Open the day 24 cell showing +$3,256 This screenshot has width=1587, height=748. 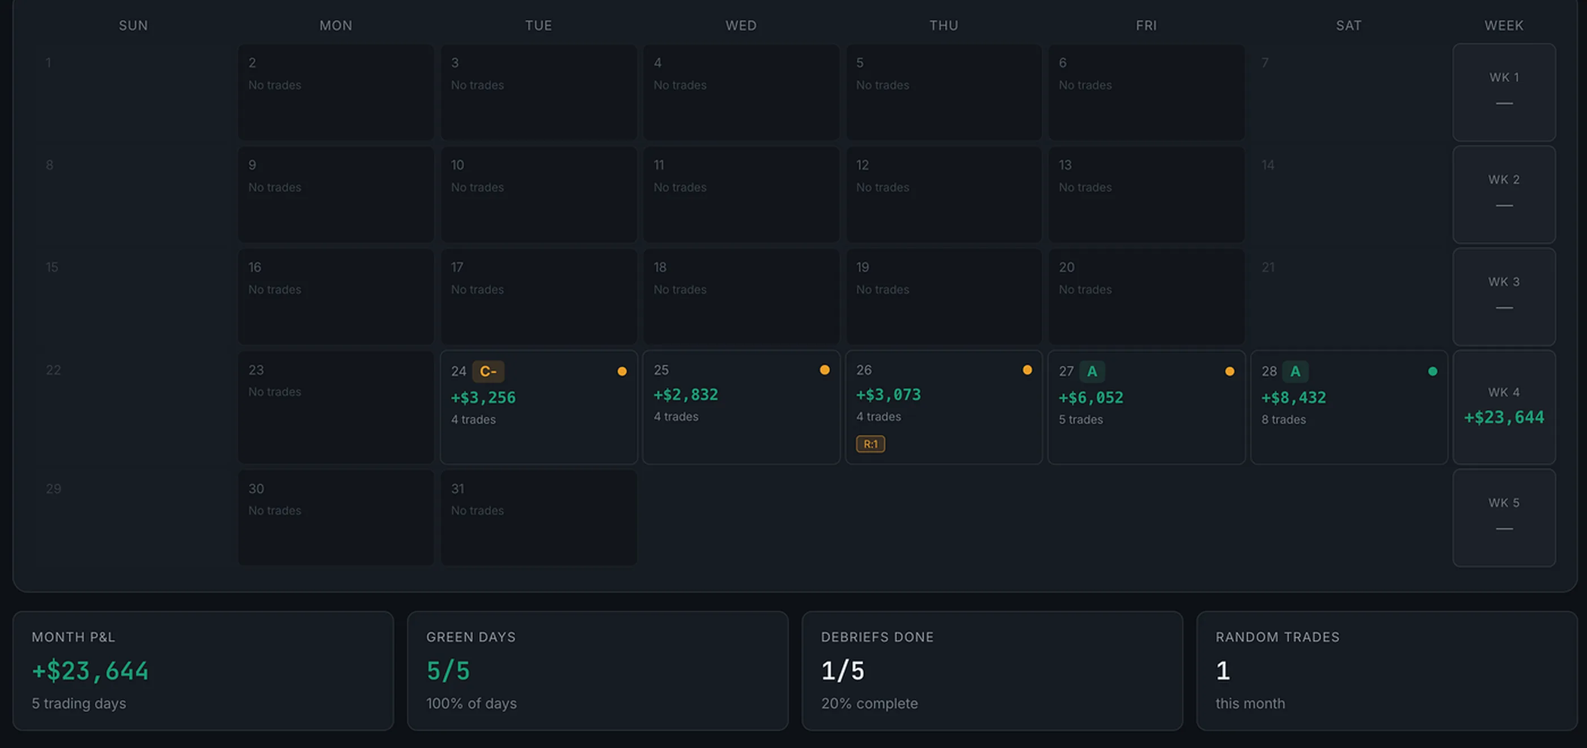538,407
